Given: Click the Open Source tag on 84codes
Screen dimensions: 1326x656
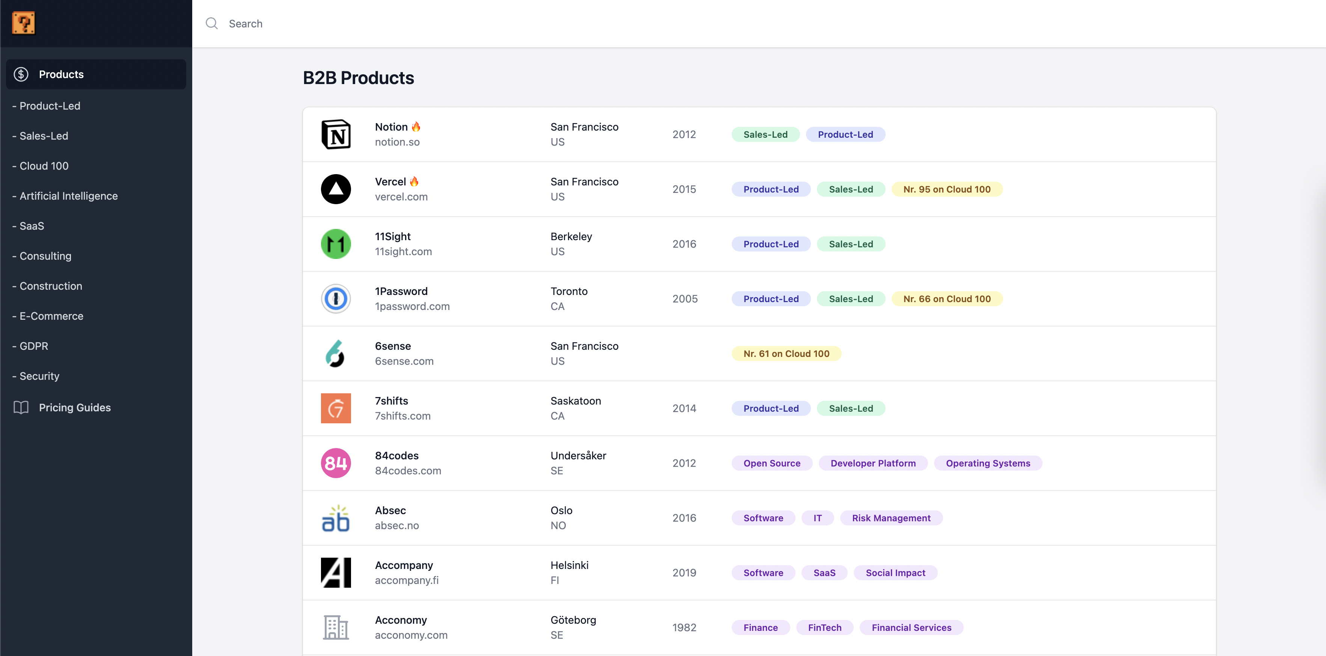Looking at the screenshot, I should [x=771, y=463].
